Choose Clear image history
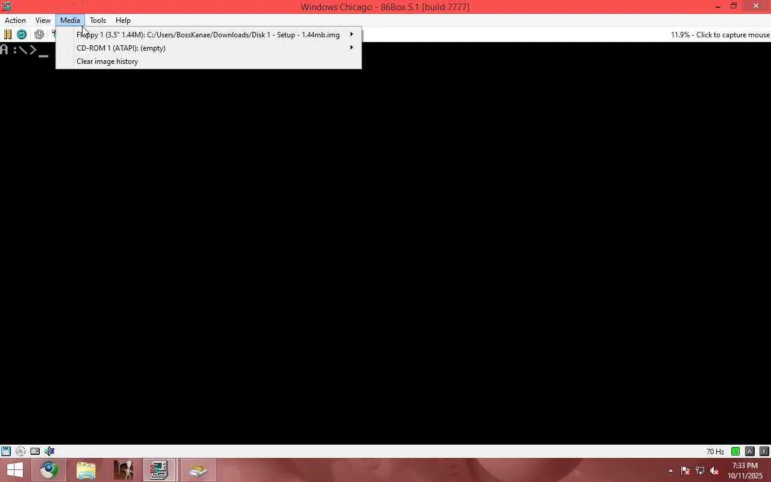 pyautogui.click(x=208, y=61)
